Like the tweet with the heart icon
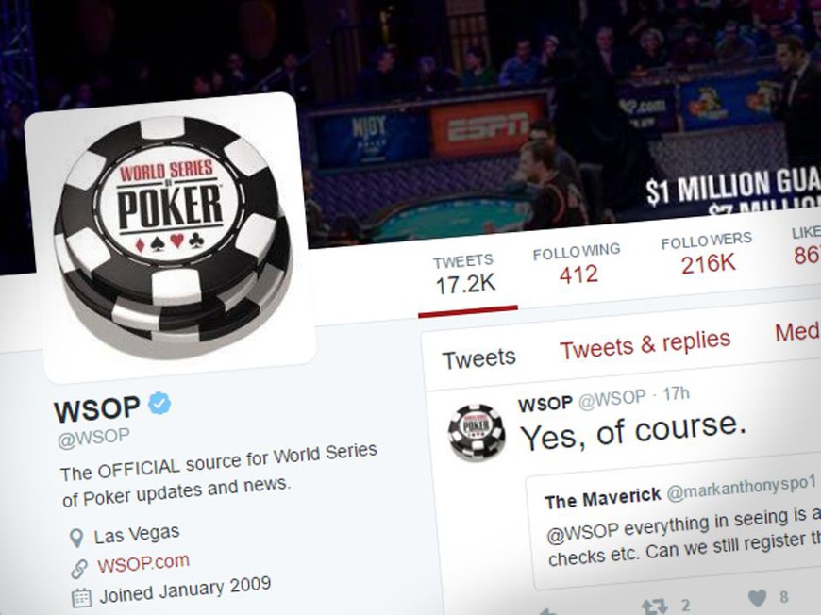 pos(757,598)
